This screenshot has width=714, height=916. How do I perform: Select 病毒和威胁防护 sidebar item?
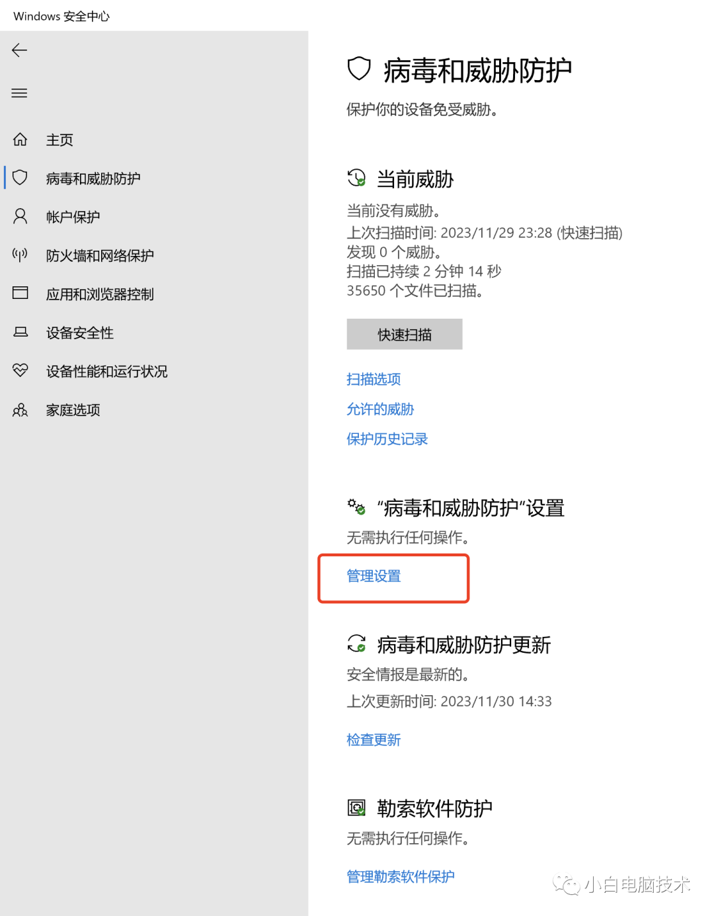click(93, 179)
